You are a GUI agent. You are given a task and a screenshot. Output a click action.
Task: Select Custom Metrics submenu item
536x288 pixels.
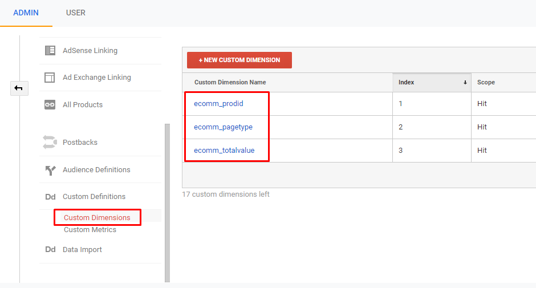(90, 229)
